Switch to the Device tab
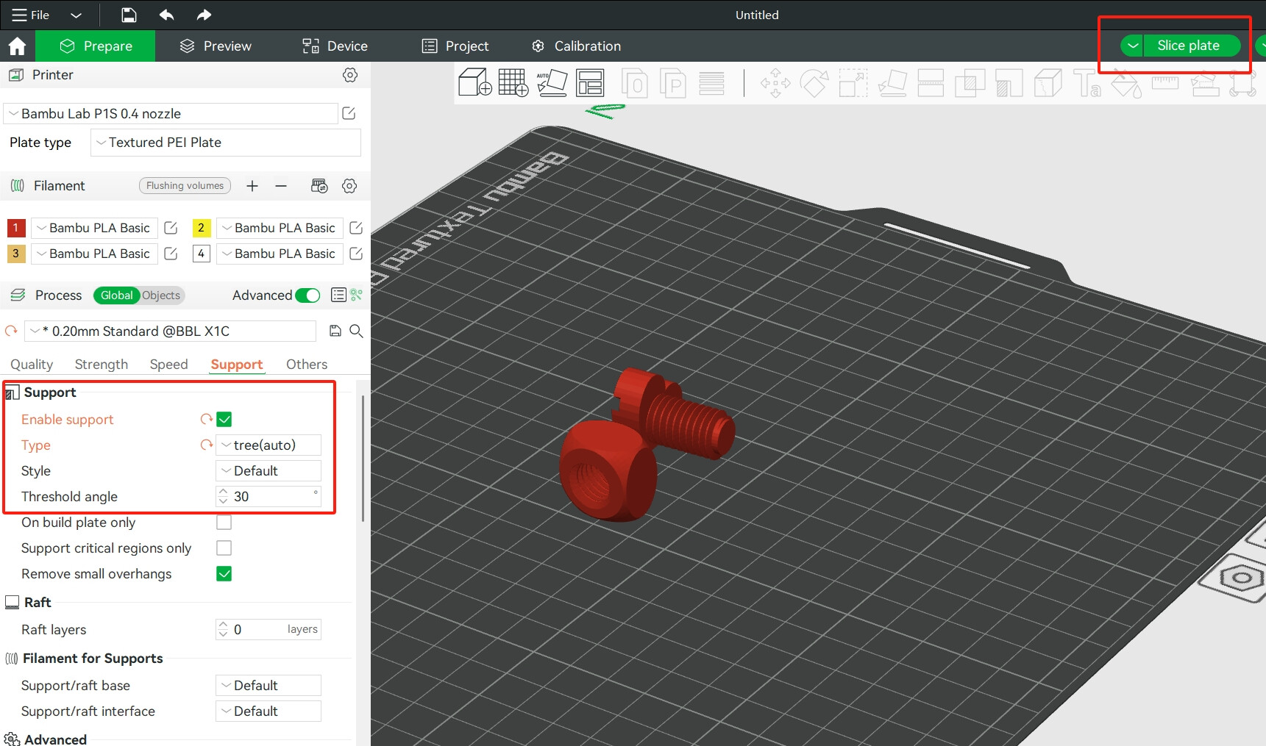Screen dimensions: 1266x746 335,46
